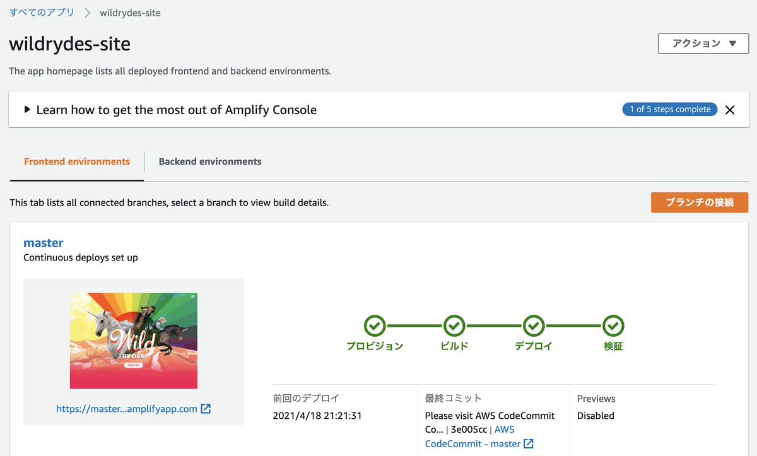Switch to Frontend environments tab
Screen dimensions: 757x456
coord(77,161)
